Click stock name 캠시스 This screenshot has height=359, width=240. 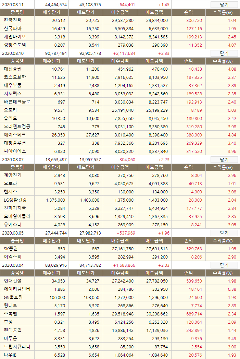pyautogui.click(x=11, y=192)
